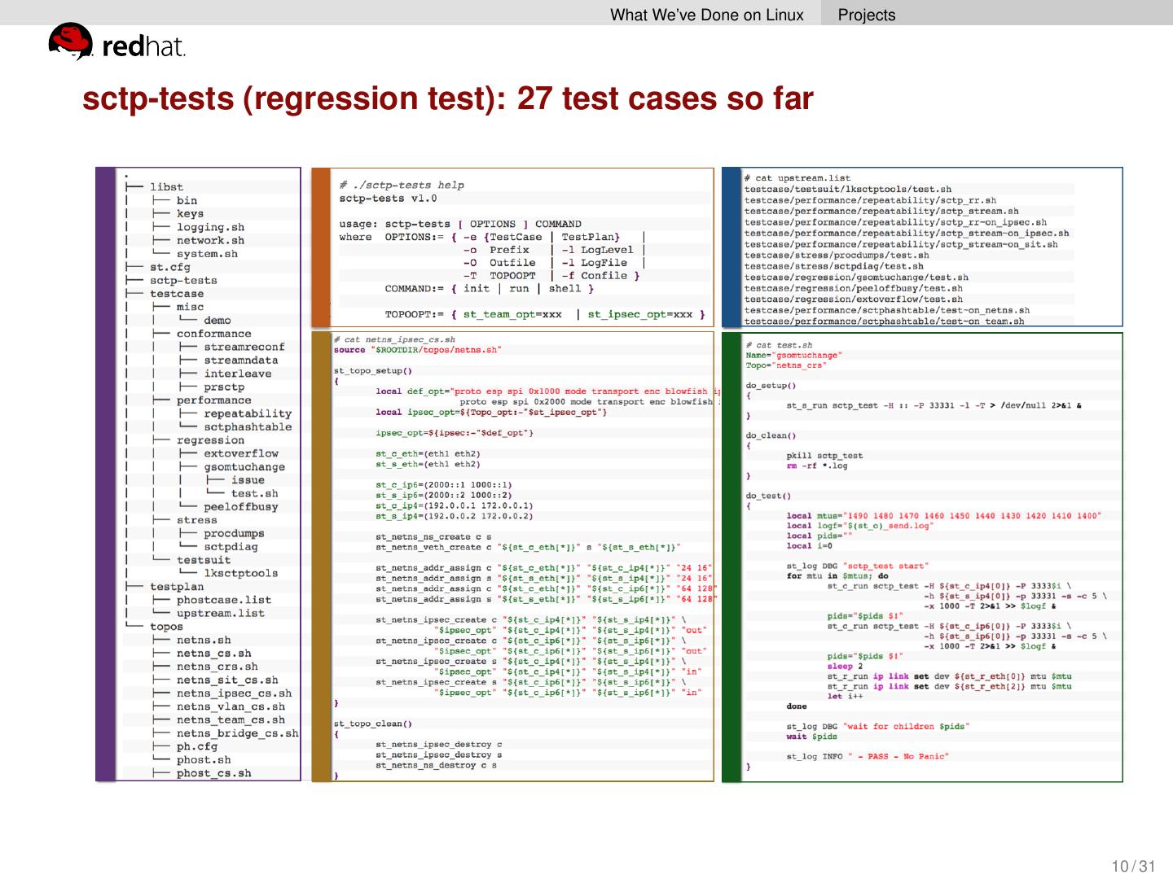Screen dimensions: 1173x879
Task: Select gsomtuchange in the directory tree
Action: (x=244, y=467)
